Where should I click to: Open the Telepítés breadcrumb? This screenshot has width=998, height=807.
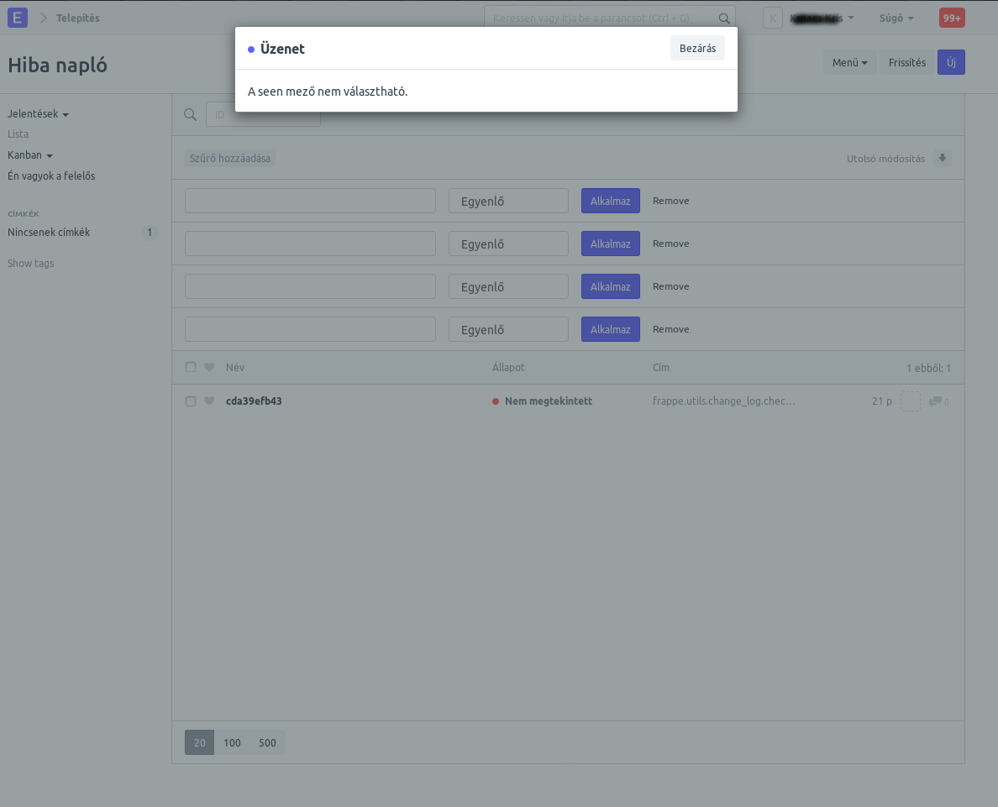77,18
